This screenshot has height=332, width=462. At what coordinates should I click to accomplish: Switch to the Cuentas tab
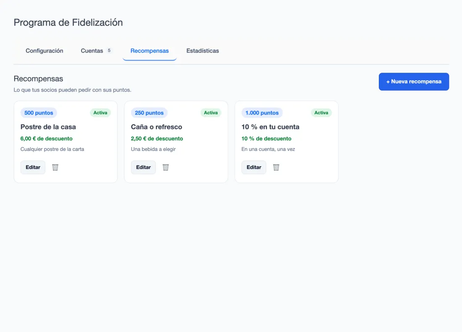pyautogui.click(x=97, y=51)
